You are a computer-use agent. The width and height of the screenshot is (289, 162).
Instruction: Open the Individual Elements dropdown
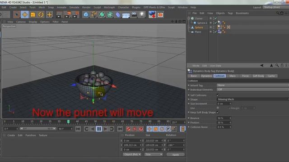coord(253,90)
